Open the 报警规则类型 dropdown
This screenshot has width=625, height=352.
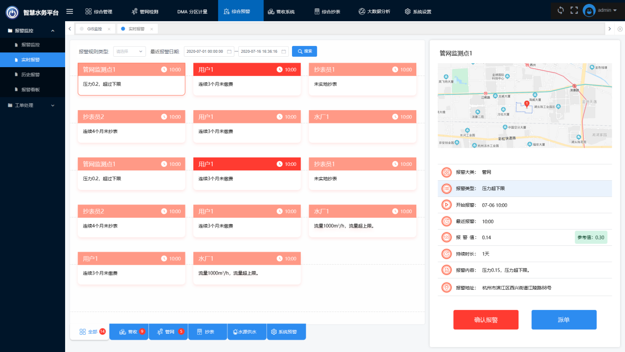pos(129,51)
